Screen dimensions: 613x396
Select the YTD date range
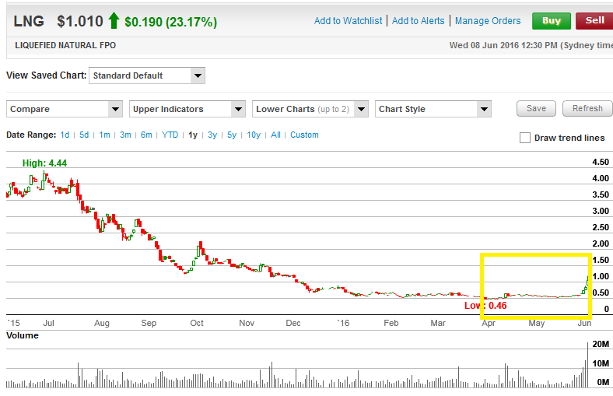point(170,135)
